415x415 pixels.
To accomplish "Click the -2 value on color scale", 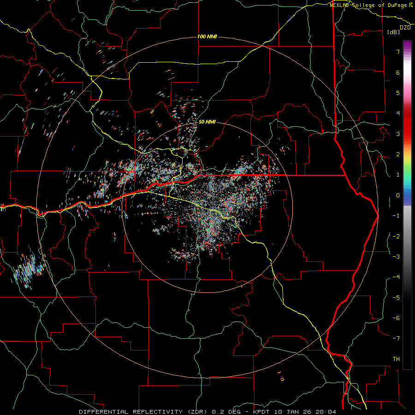I will click(396, 236).
